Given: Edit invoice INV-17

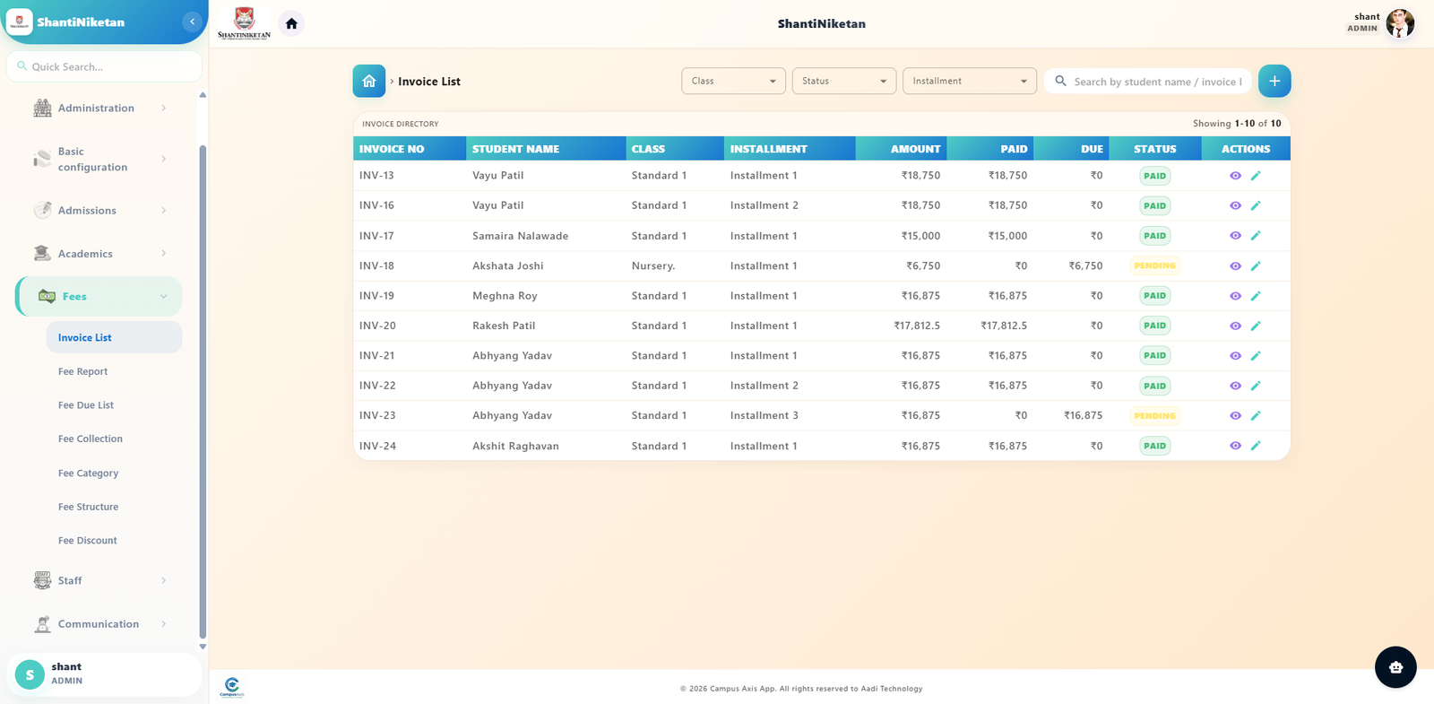Looking at the screenshot, I should tap(1256, 236).
